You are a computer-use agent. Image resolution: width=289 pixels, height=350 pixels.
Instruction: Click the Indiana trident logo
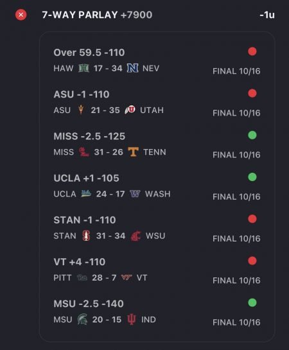(132, 319)
